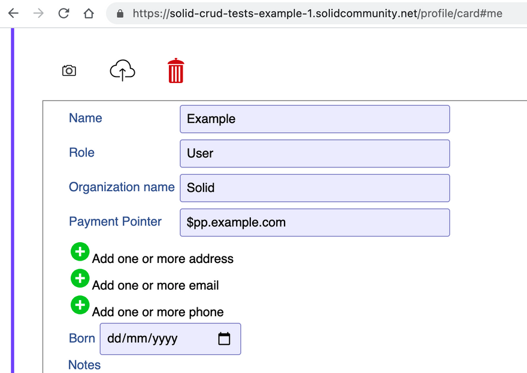Screen dimensions: 527x373
Task: Go back to the previous page
Action: point(13,13)
